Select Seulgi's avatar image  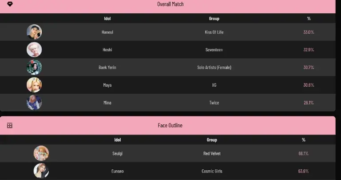click(41, 153)
